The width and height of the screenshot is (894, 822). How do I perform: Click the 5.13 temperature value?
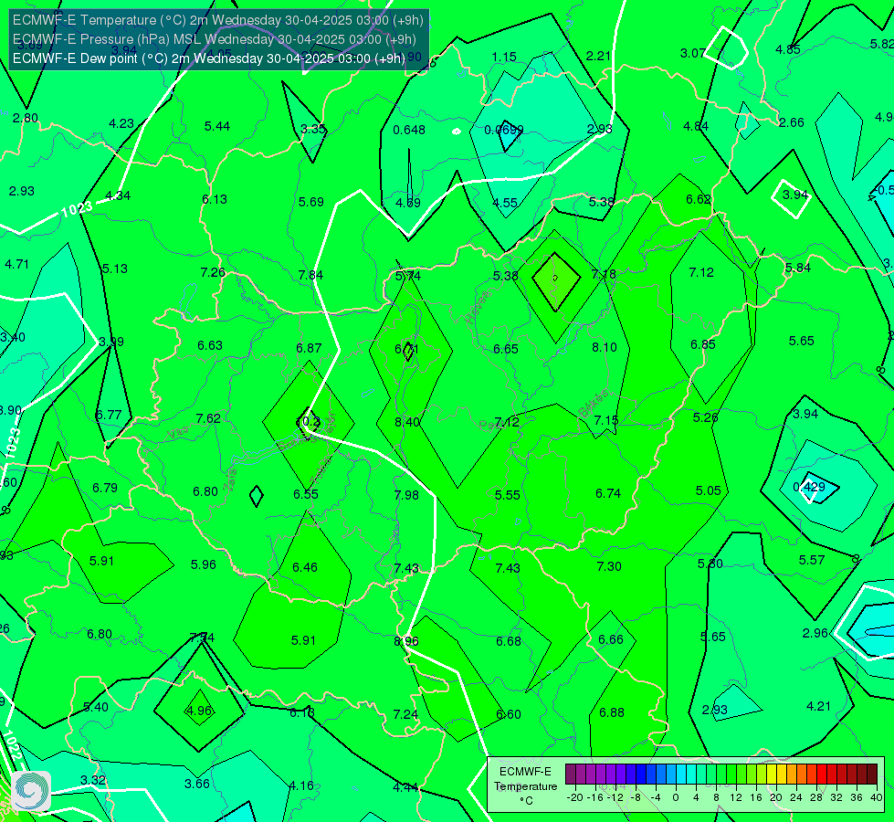(x=114, y=269)
